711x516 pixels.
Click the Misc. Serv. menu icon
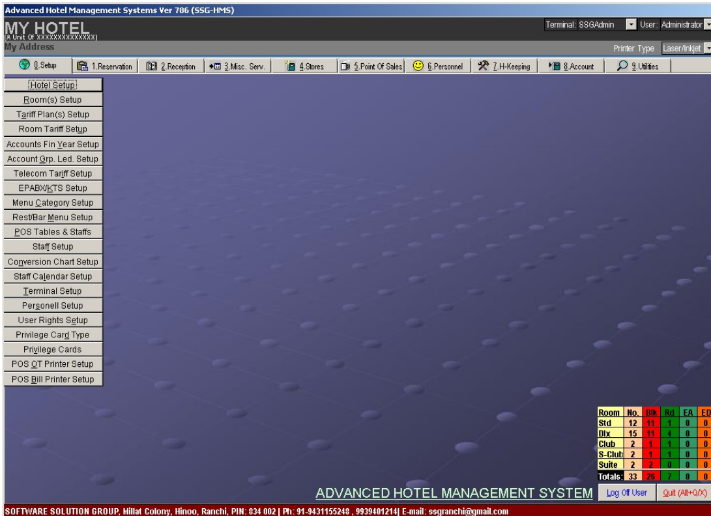[214, 66]
